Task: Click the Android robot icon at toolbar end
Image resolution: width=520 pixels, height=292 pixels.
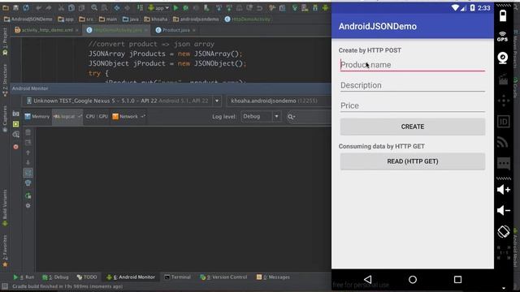Action: [x=325, y=7]
